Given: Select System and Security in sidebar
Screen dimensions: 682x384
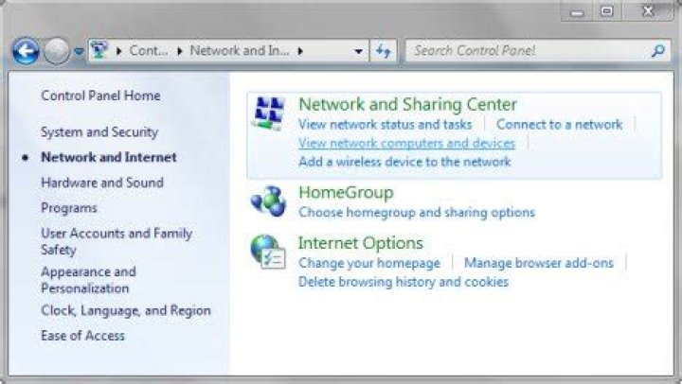Looking at the screenshot, I should [99, 132].
